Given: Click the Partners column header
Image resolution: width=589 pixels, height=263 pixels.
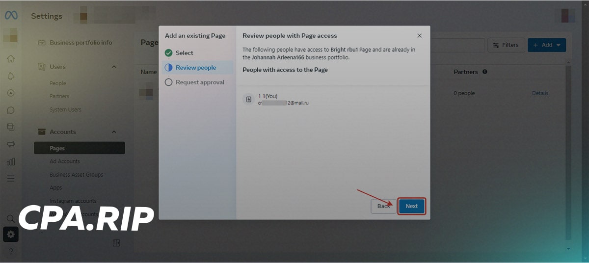Looking at the screenshot, I should [466, 72].
